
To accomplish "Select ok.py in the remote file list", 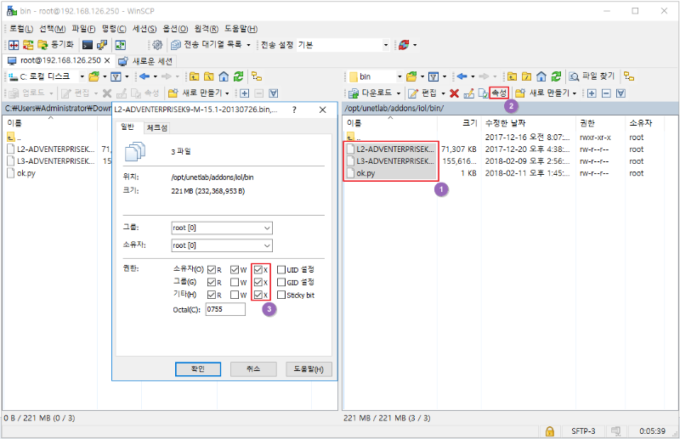I will coord(365,172).
